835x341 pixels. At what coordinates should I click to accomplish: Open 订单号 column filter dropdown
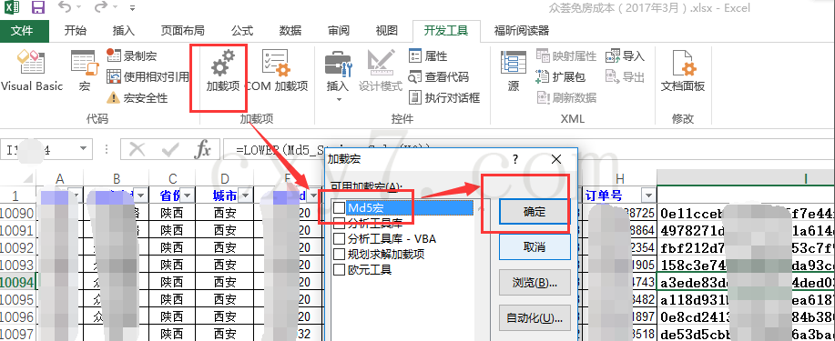[x=648, y=196]
